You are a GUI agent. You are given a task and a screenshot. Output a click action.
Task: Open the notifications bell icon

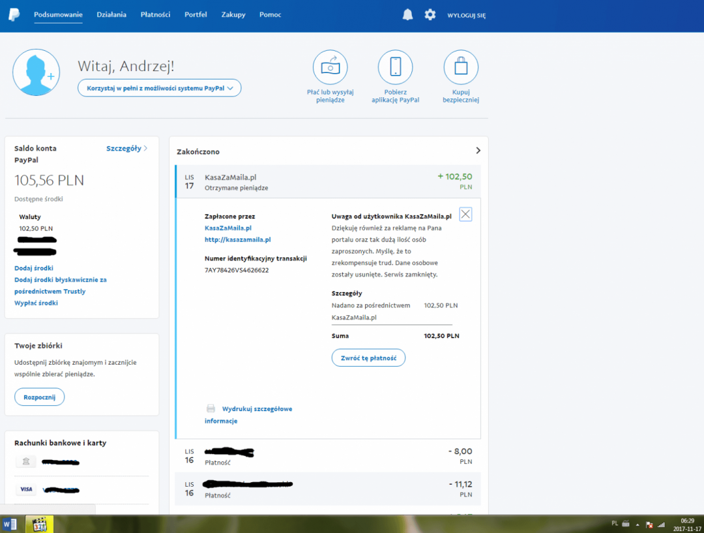407,14
